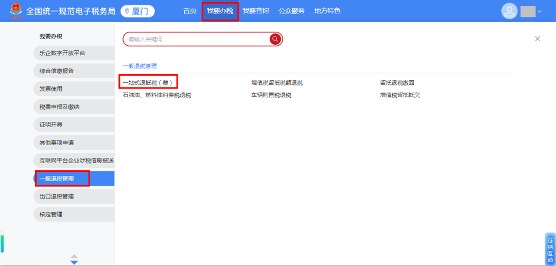Go to the 首页 tab
The image size is (556, 266).
[x=189, y=11]
